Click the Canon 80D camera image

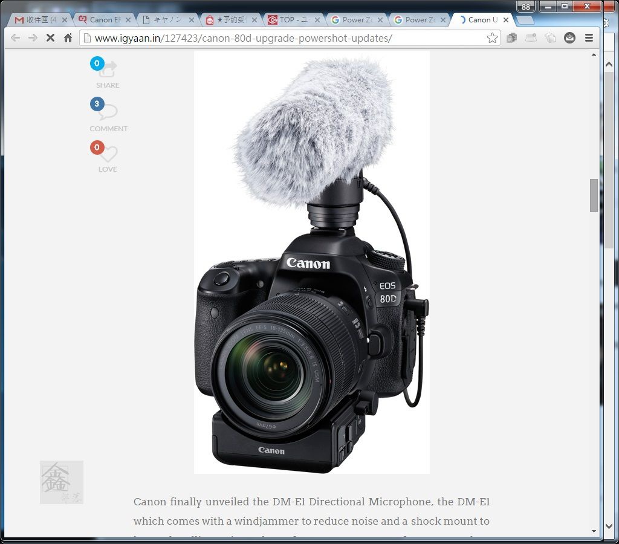click(312, 262)
